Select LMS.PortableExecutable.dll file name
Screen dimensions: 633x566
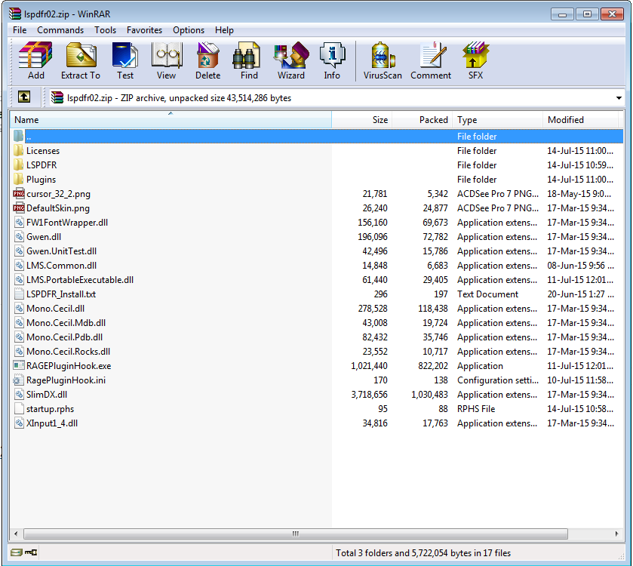pyautogui.click(x=80, y=280)
